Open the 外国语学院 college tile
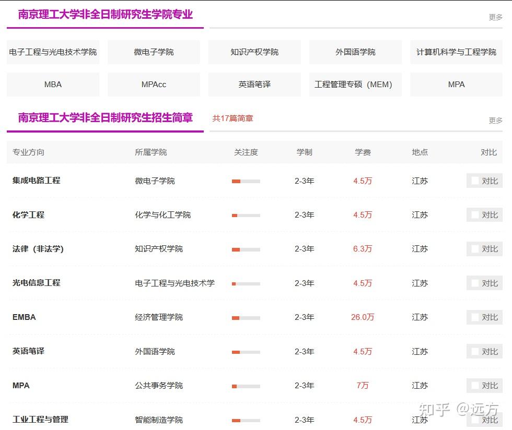Viewport: 512px width, 430px height. pos(355,52)
